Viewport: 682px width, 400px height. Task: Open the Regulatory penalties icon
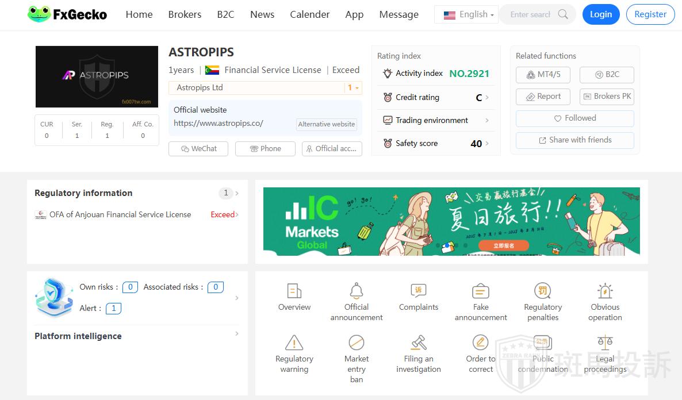click(542, 291)
